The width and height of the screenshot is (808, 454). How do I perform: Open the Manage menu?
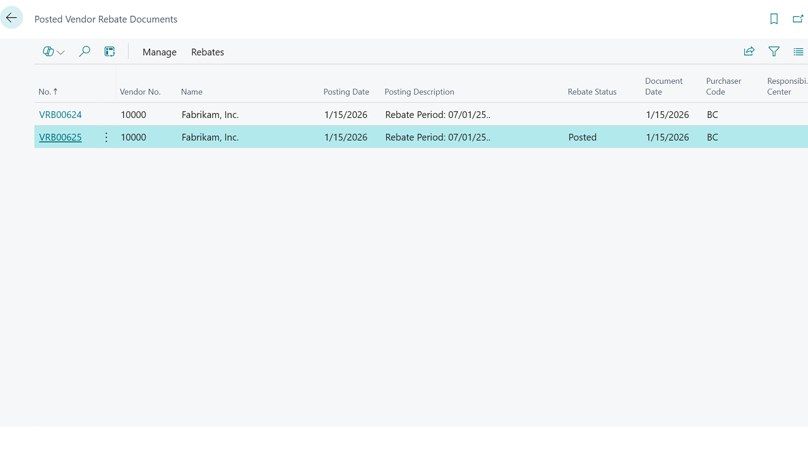click(x=159, y=52)
